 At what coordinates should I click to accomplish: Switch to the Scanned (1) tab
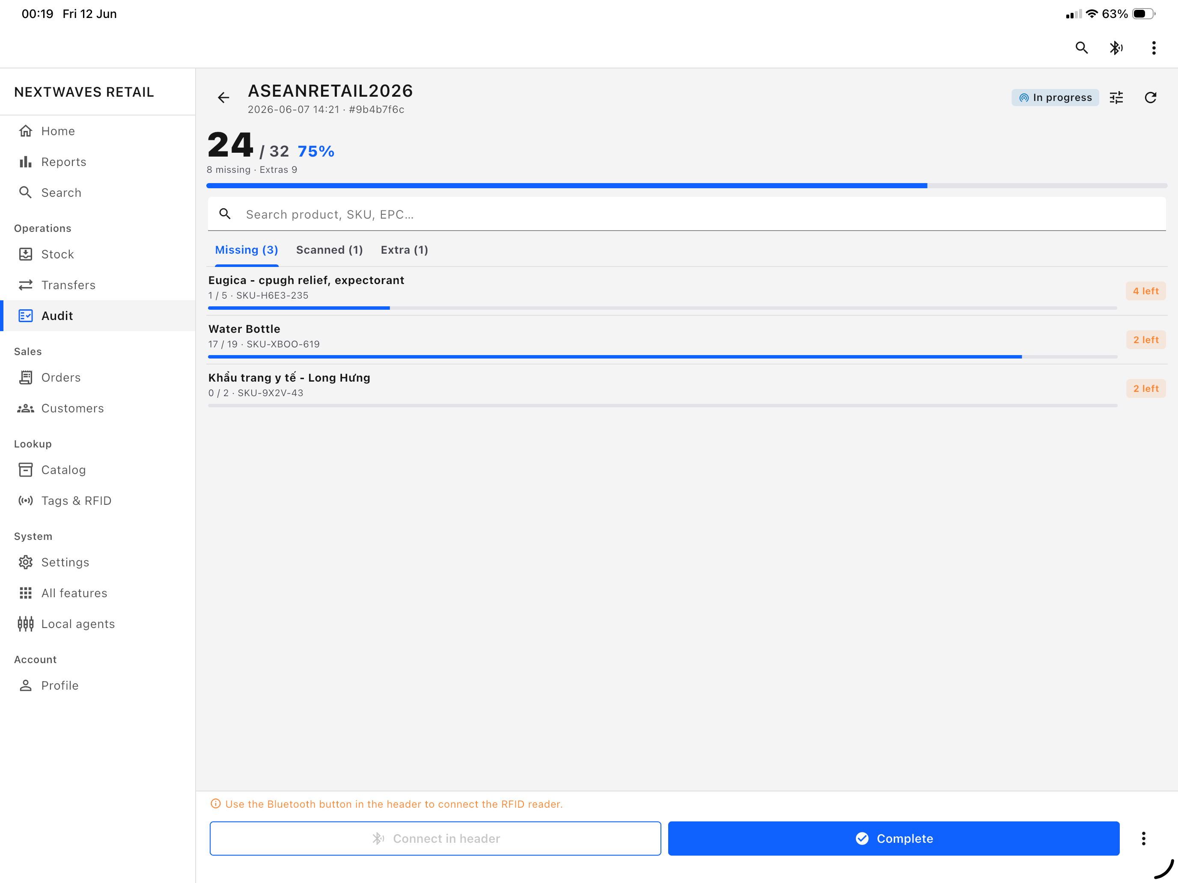[x=329, y=249]
